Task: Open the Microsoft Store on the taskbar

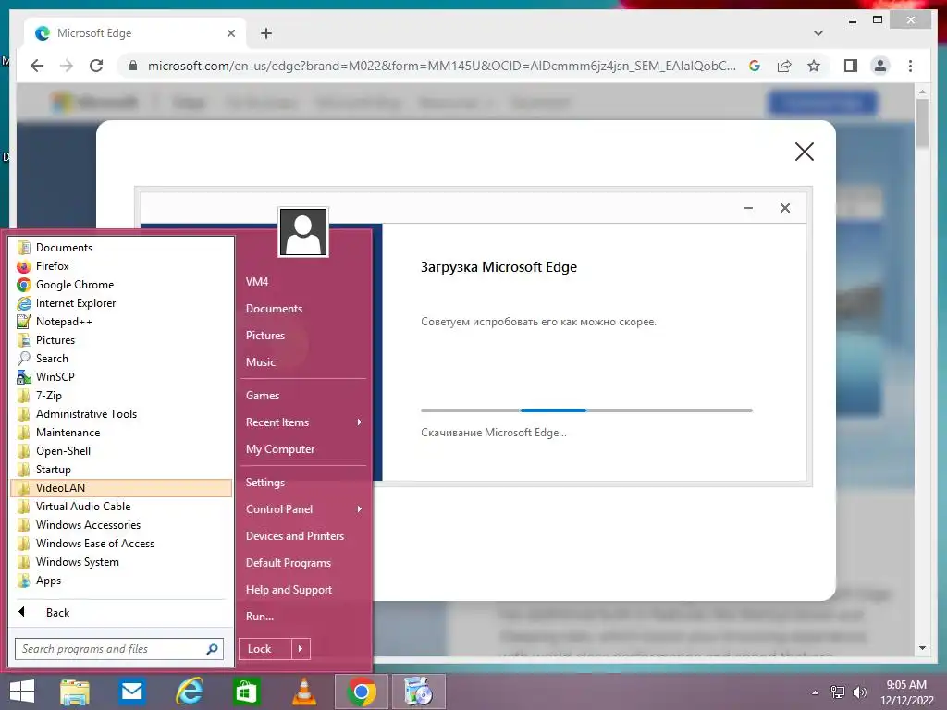Action: pos(246,692)
